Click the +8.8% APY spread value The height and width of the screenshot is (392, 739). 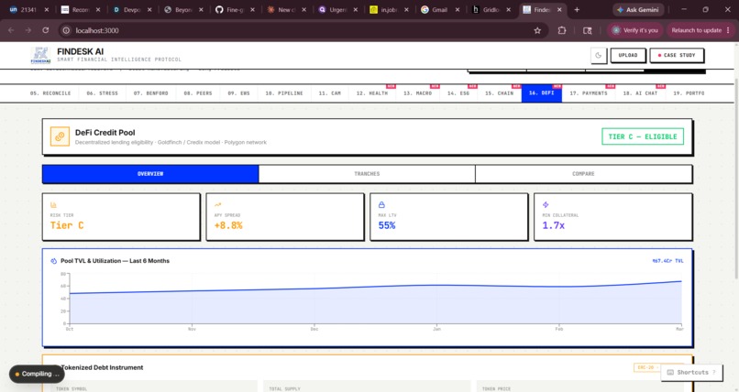(x=228, y=225)
